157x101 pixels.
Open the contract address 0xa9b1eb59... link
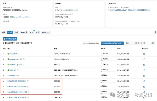129,10
